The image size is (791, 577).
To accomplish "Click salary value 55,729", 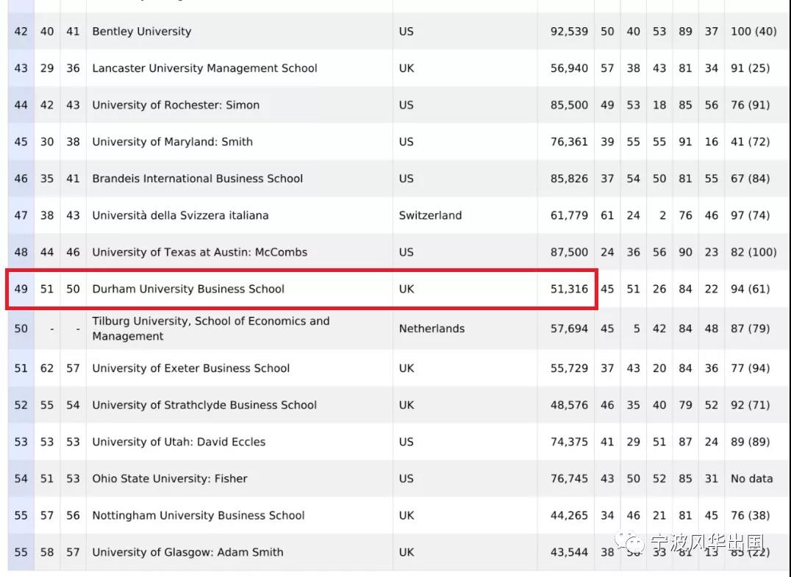I will point(569,368).
